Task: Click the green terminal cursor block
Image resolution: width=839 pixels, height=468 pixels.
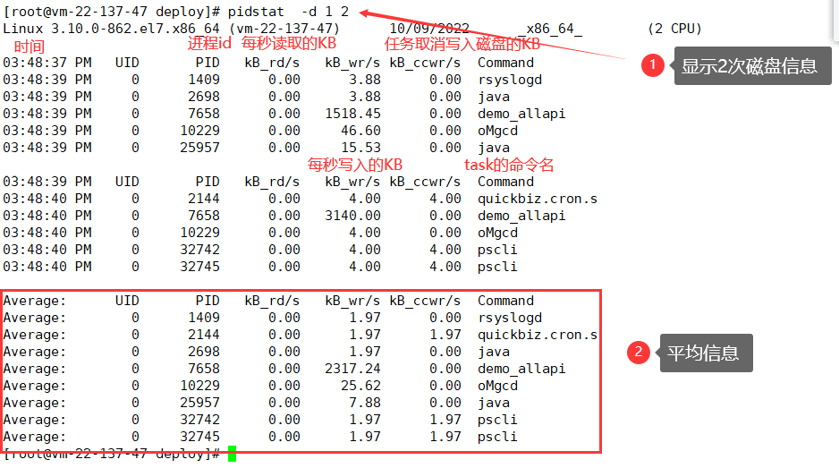Action: 232,454
